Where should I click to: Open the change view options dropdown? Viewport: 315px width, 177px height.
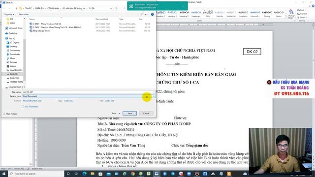coord(146,14)
